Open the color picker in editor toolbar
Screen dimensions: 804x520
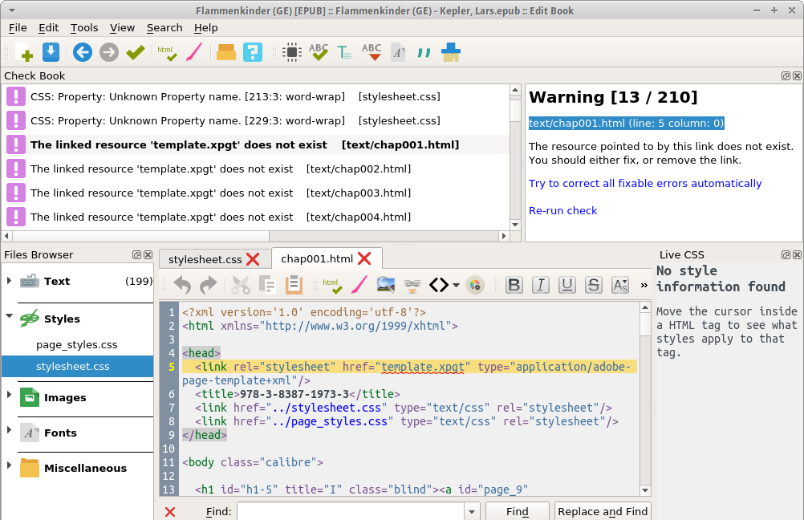(476, 285)
